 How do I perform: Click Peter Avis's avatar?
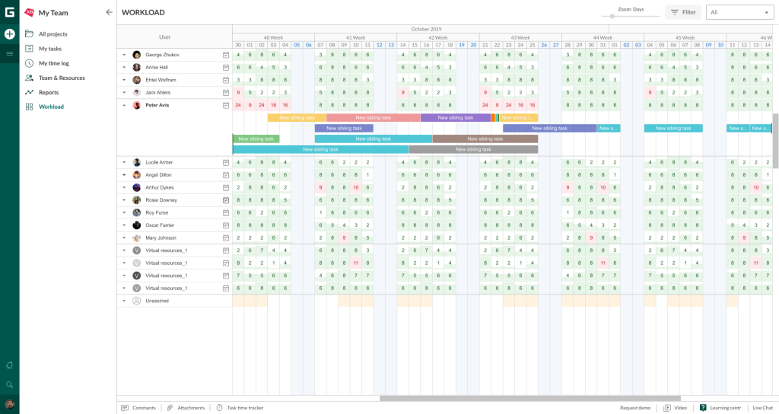pos(137,105)
